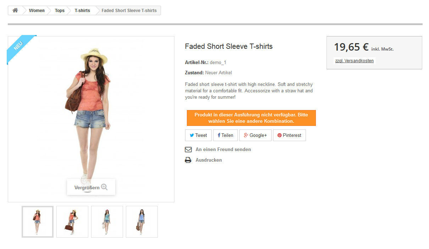Open the zzgl. Versandkosten link
This screenshot has height=249, width=429.
(x=354, y=61)
